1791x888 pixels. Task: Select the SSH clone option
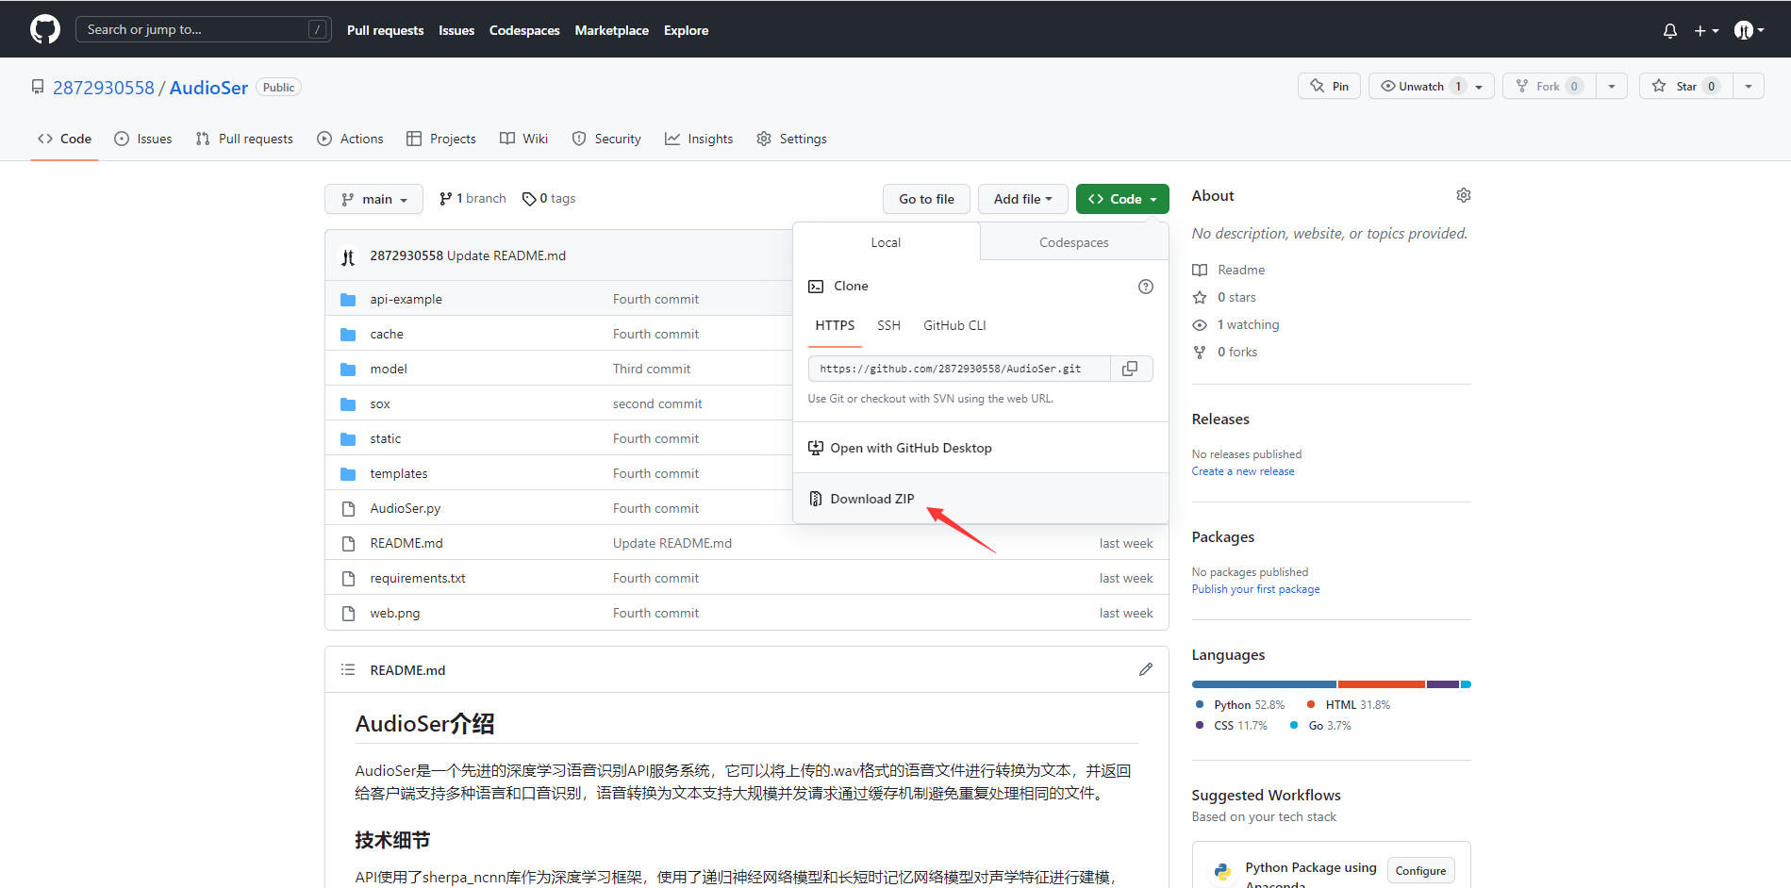888,325
